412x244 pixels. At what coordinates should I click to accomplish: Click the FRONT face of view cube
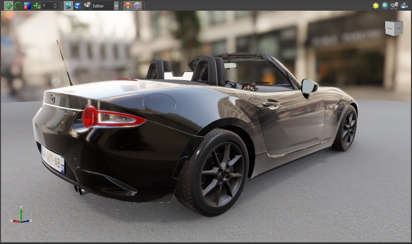click(390, 29)
